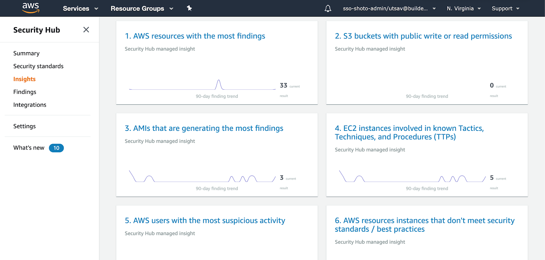Open insight 2 S3 buckets with public permissions
This screenshot has height=260, width=545.
(423, 36)
